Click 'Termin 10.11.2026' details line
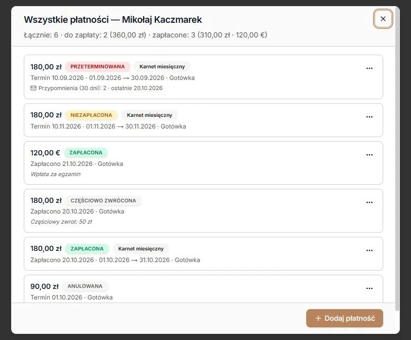411x340 pixels. tap(108, 126)
